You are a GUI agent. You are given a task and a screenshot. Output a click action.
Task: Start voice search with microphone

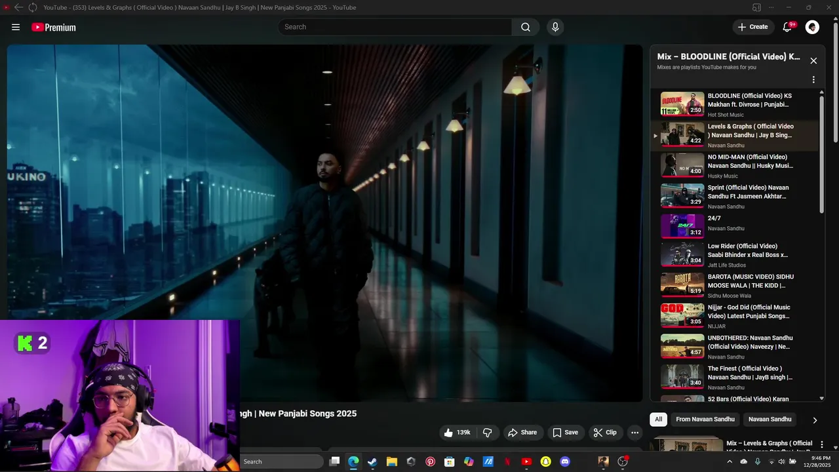coord(555,27)
